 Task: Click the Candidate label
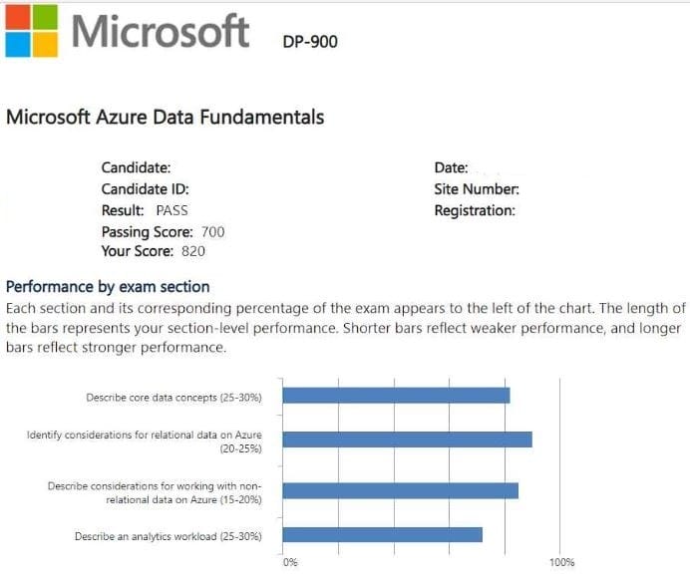(x=136, y=168)
